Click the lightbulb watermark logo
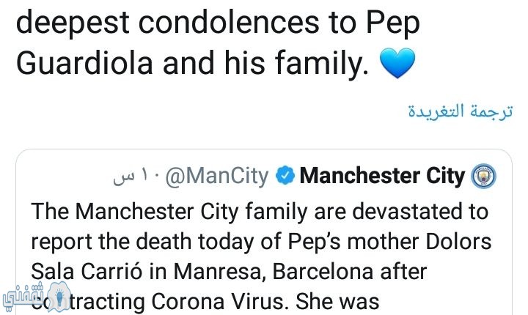This screenshot has height=315, width=528. point(59,297)
